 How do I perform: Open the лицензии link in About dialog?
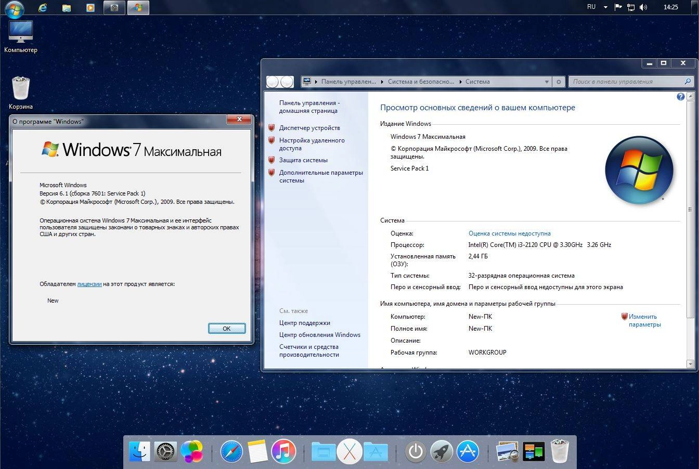tap(89, 284)
